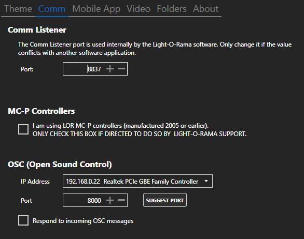Switch to the Theme tab
The width and height of the screenshot is (304, 239).
18,9
